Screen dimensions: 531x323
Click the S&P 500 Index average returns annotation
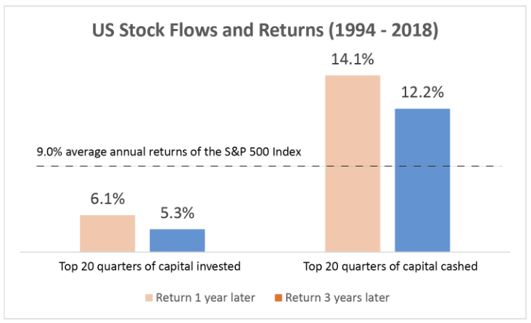[168, 153]
